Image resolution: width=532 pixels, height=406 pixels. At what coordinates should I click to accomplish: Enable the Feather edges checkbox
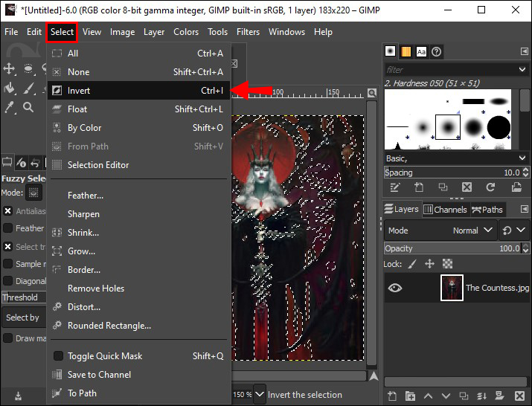(x=7, y=228)
